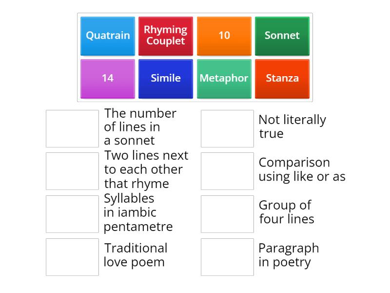Click the box next to 'Not literally true'
390x293 pixels.
pos(227,128)
